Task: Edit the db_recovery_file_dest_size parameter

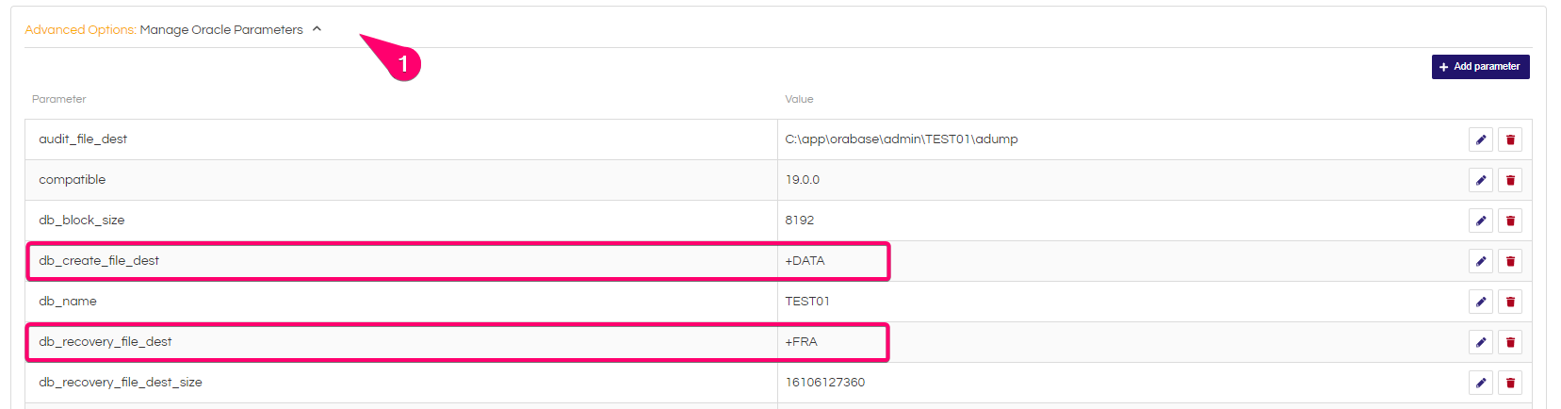Action: [x=1480, y=383]
